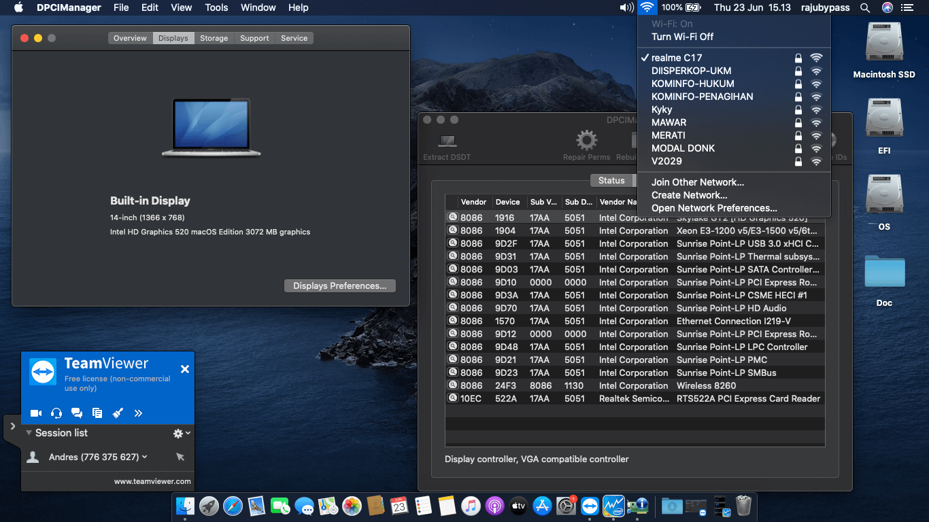Image resolution: width=929 pixels, height=522 pixels.
Task: Select the Status tab in DPCIManager
Action: (611, 181)
